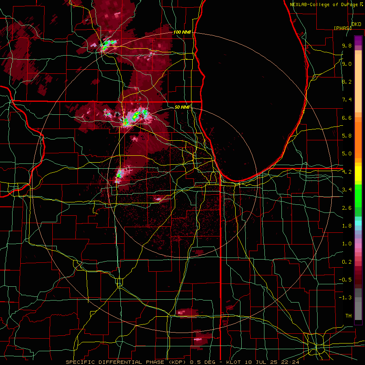Viewport: 365px width, 365px height.
Task: Click the TH threshold label
Action: [x=348, y=316]
